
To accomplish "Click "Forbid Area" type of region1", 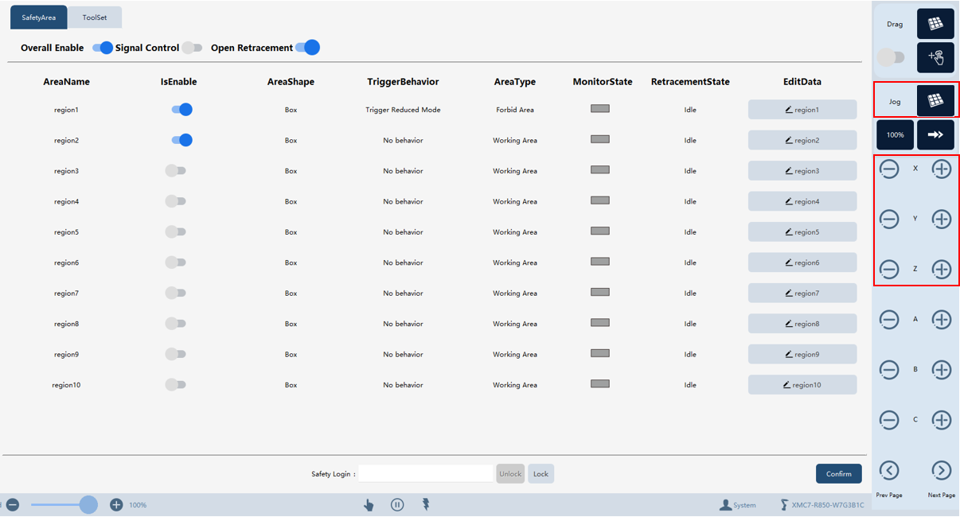I will click(515, 110).
